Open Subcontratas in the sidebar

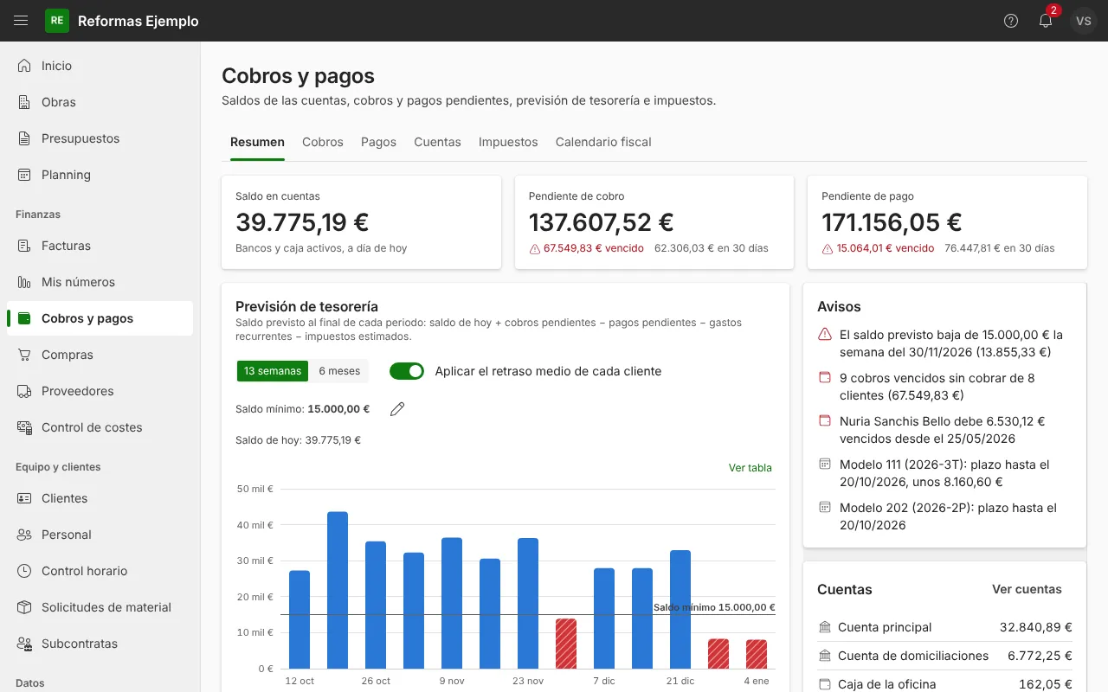click(x=100, y=644)
